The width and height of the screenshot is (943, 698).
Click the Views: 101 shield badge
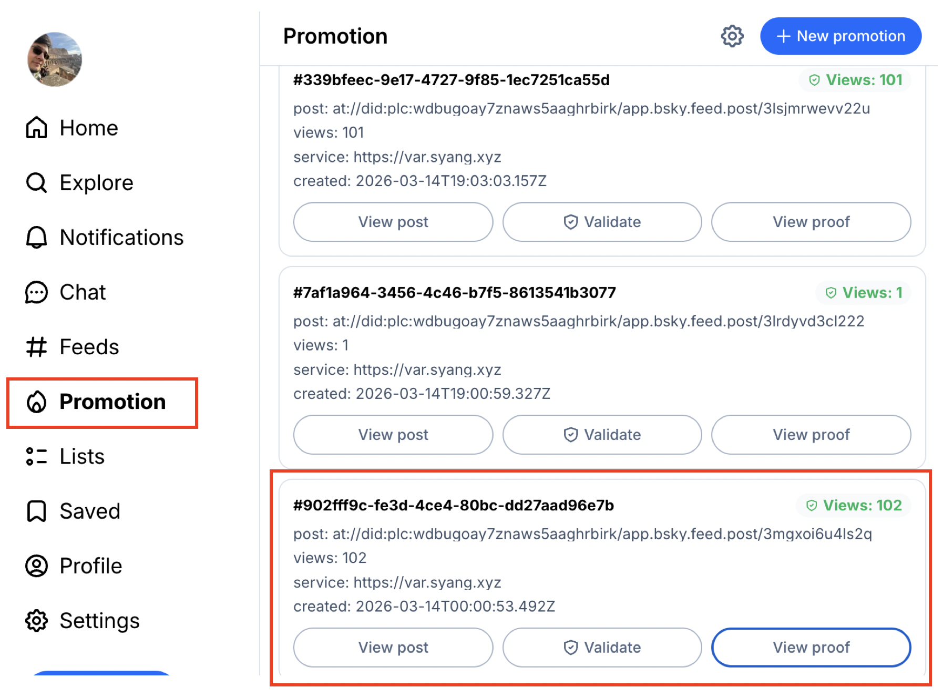[x=855, y=80]
